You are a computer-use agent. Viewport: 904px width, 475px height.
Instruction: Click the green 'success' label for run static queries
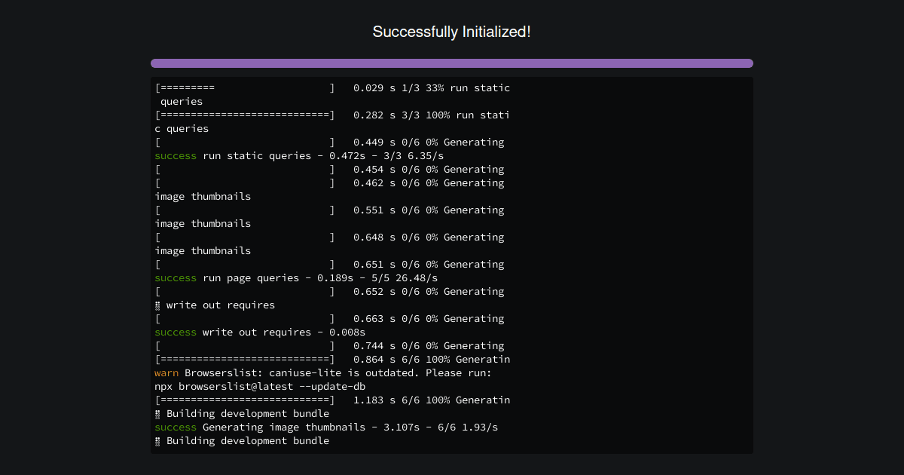click(176, 155)
